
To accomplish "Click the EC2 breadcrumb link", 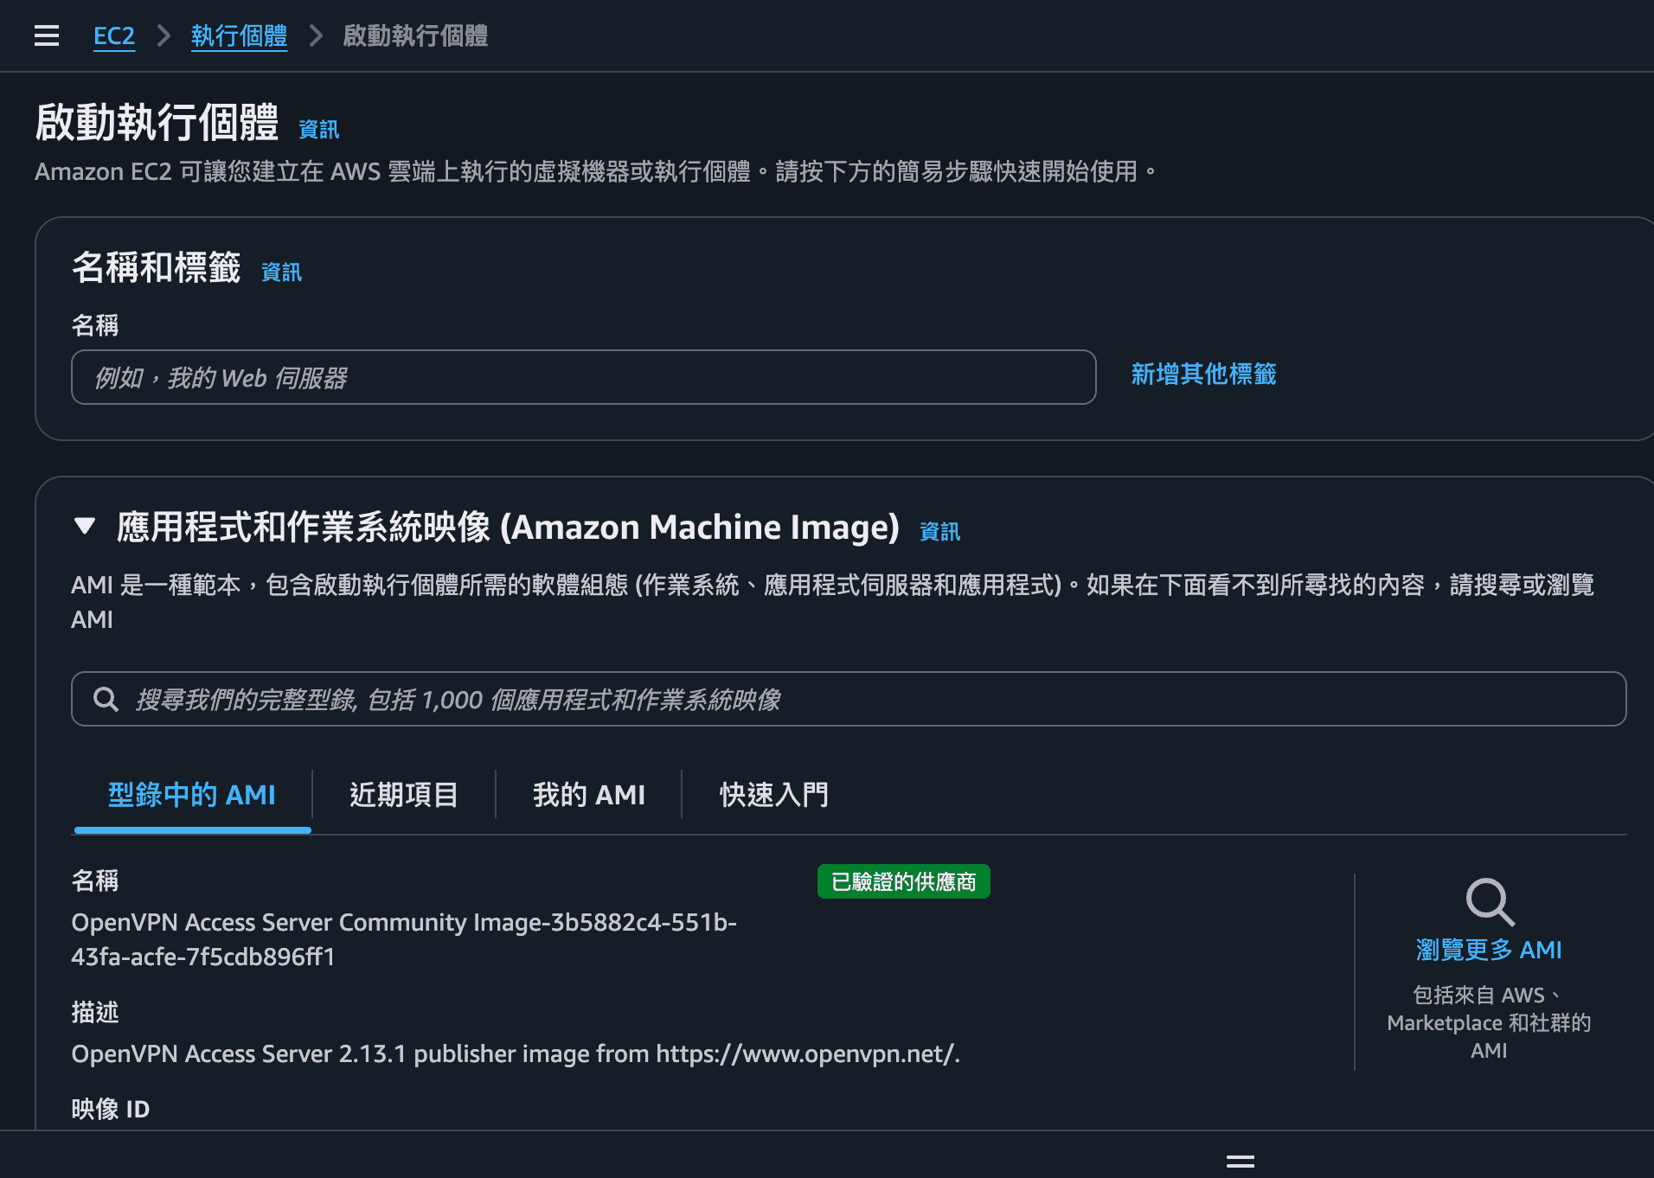I will (x=114, y=35).
